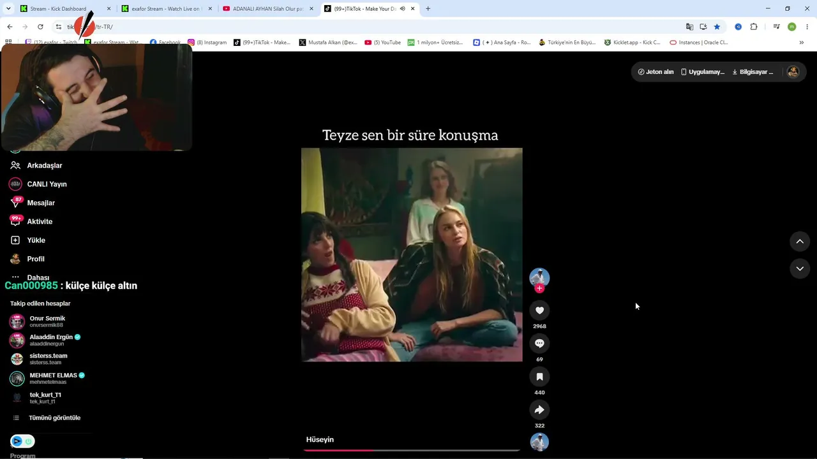
Task: Go to next video with down arrow
Action: (x=800, y=268)
